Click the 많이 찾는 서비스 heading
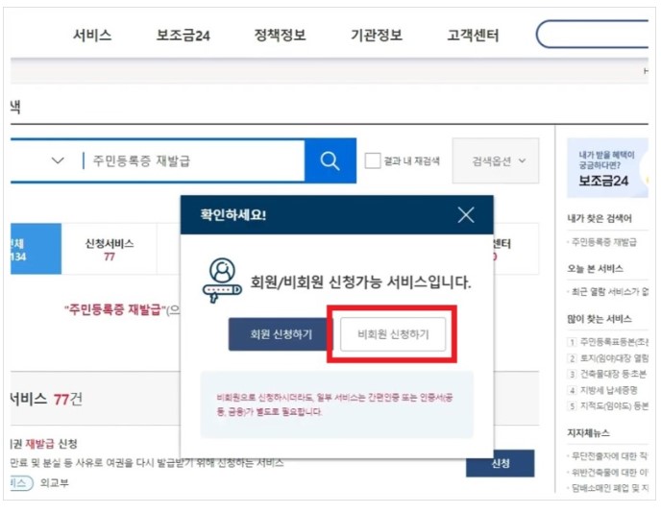This screenshot has height=514, width=661. (600, 319)
